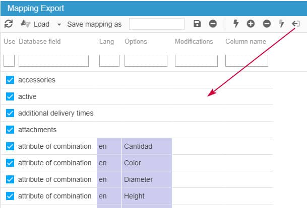Click the Database field filter box
The height and width of the screenshot is (208, 307).
coord(53,61)
